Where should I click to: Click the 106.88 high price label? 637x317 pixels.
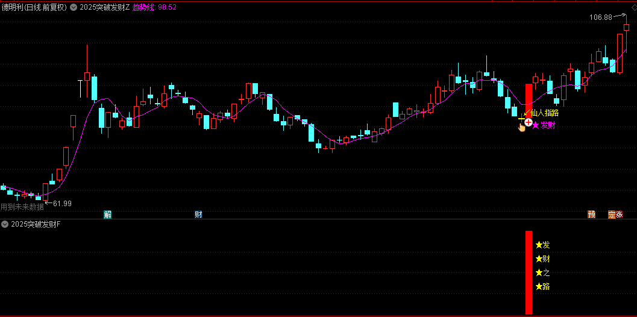601,17
